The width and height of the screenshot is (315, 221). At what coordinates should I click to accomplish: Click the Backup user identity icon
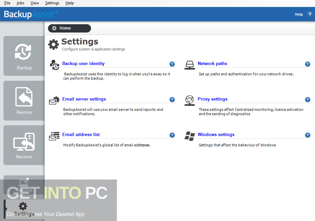click(x=54, y=65)
